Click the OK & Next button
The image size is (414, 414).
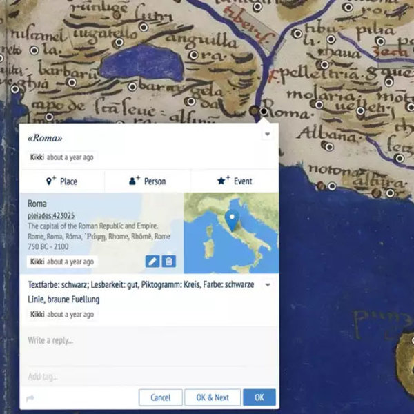213,397
